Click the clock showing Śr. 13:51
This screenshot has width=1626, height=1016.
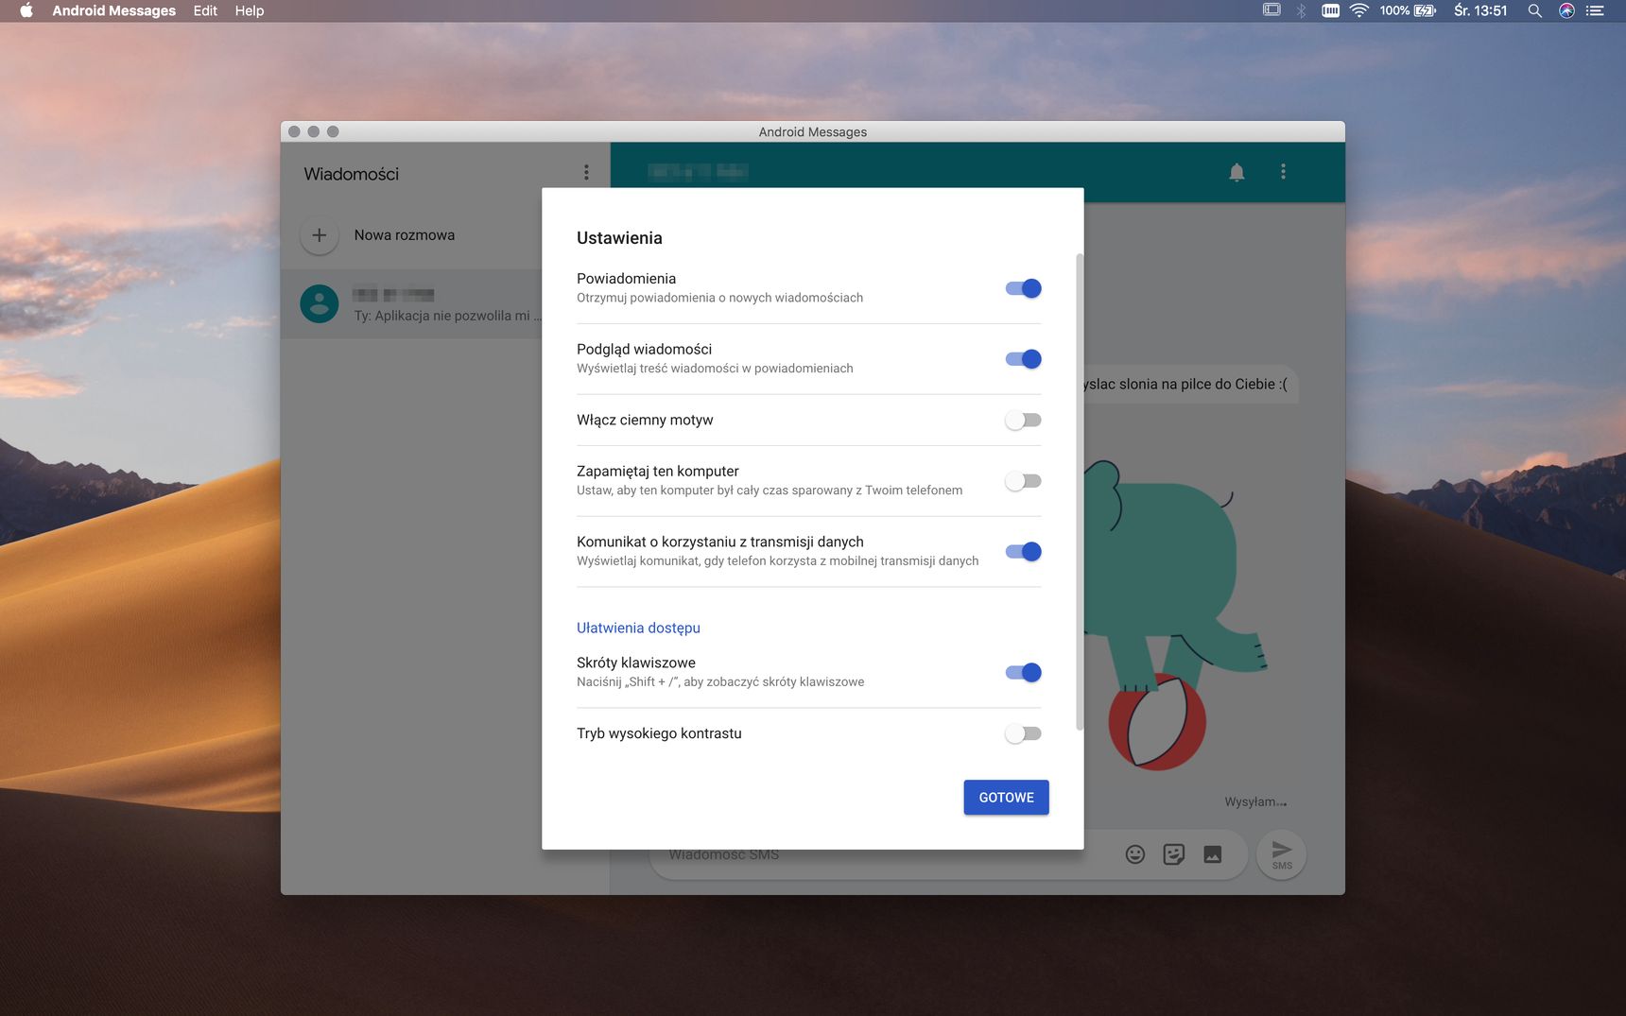pos(1480,10)
